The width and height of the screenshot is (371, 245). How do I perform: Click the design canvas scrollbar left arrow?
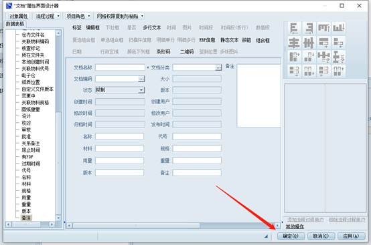(x=69, y=226)
